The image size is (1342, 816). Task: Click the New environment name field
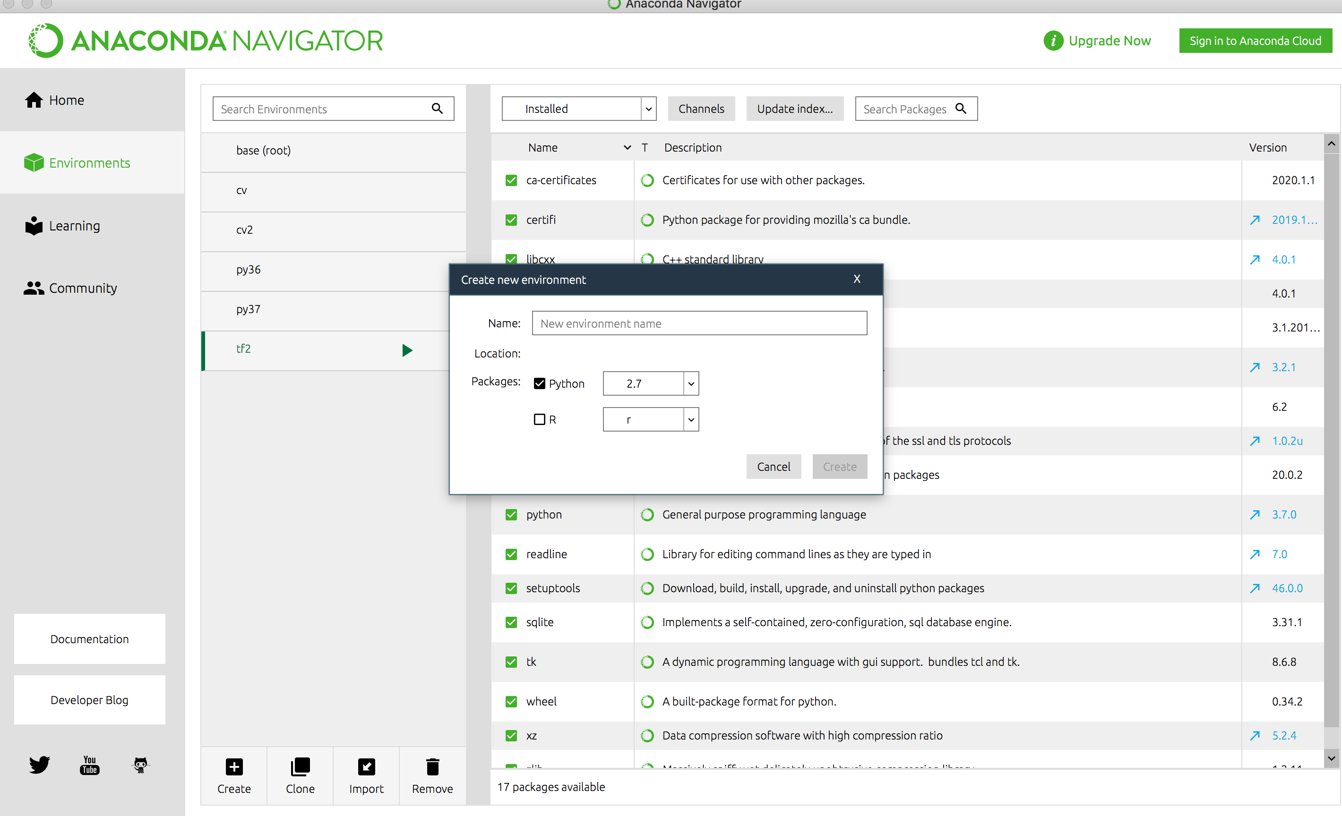pos(699,323)
